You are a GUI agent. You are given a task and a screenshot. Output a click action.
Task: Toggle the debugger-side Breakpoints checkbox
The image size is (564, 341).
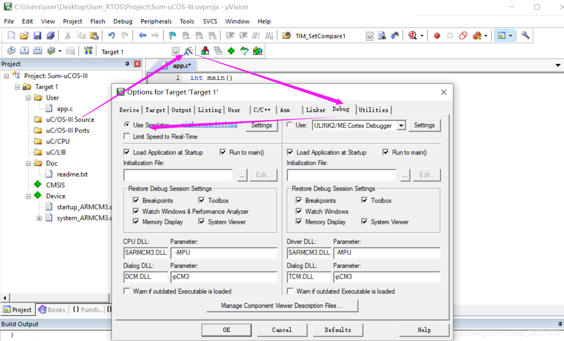pos(299,200)
